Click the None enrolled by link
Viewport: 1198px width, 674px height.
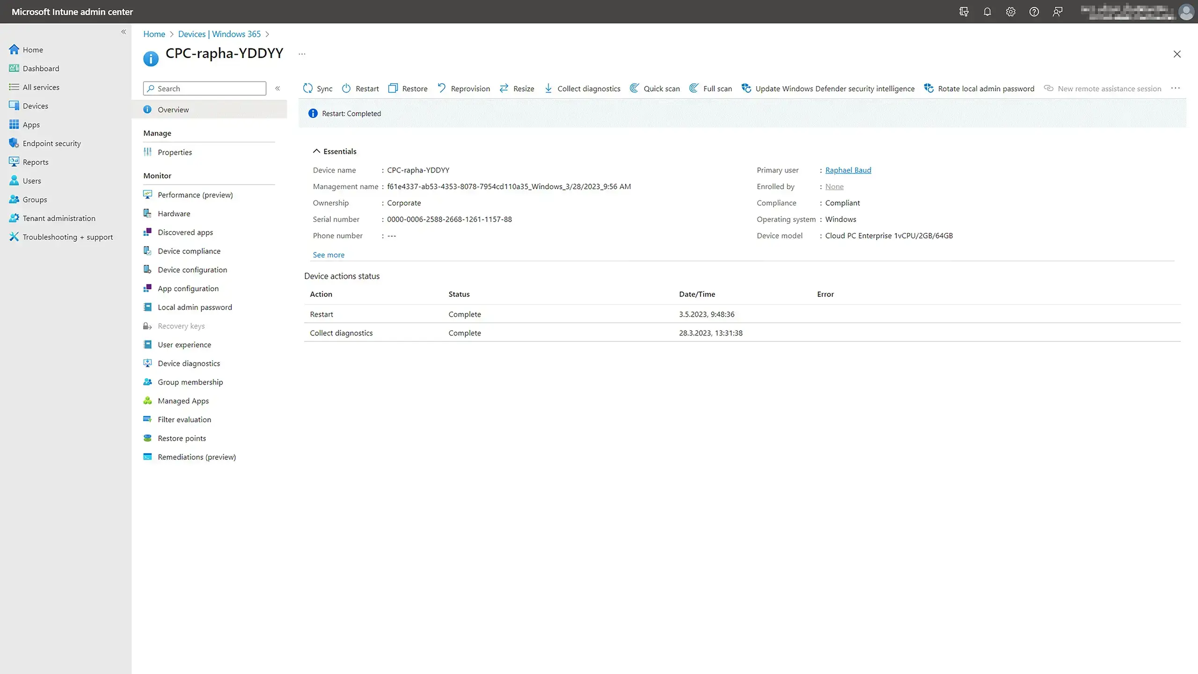point(834,186)
